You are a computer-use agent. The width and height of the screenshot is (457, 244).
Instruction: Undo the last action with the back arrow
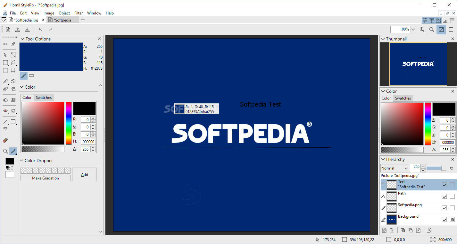tap(40, 30)
